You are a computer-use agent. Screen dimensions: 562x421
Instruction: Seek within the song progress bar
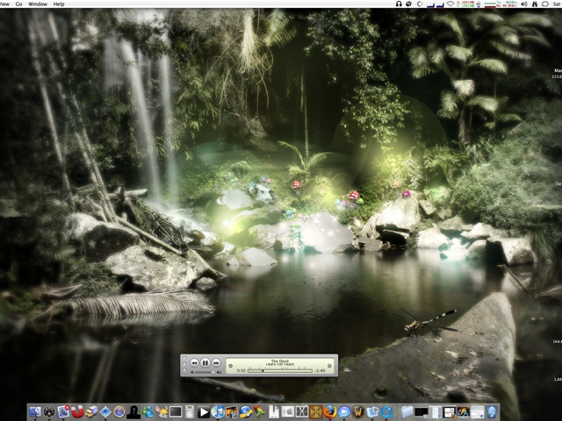pos(280,370)
